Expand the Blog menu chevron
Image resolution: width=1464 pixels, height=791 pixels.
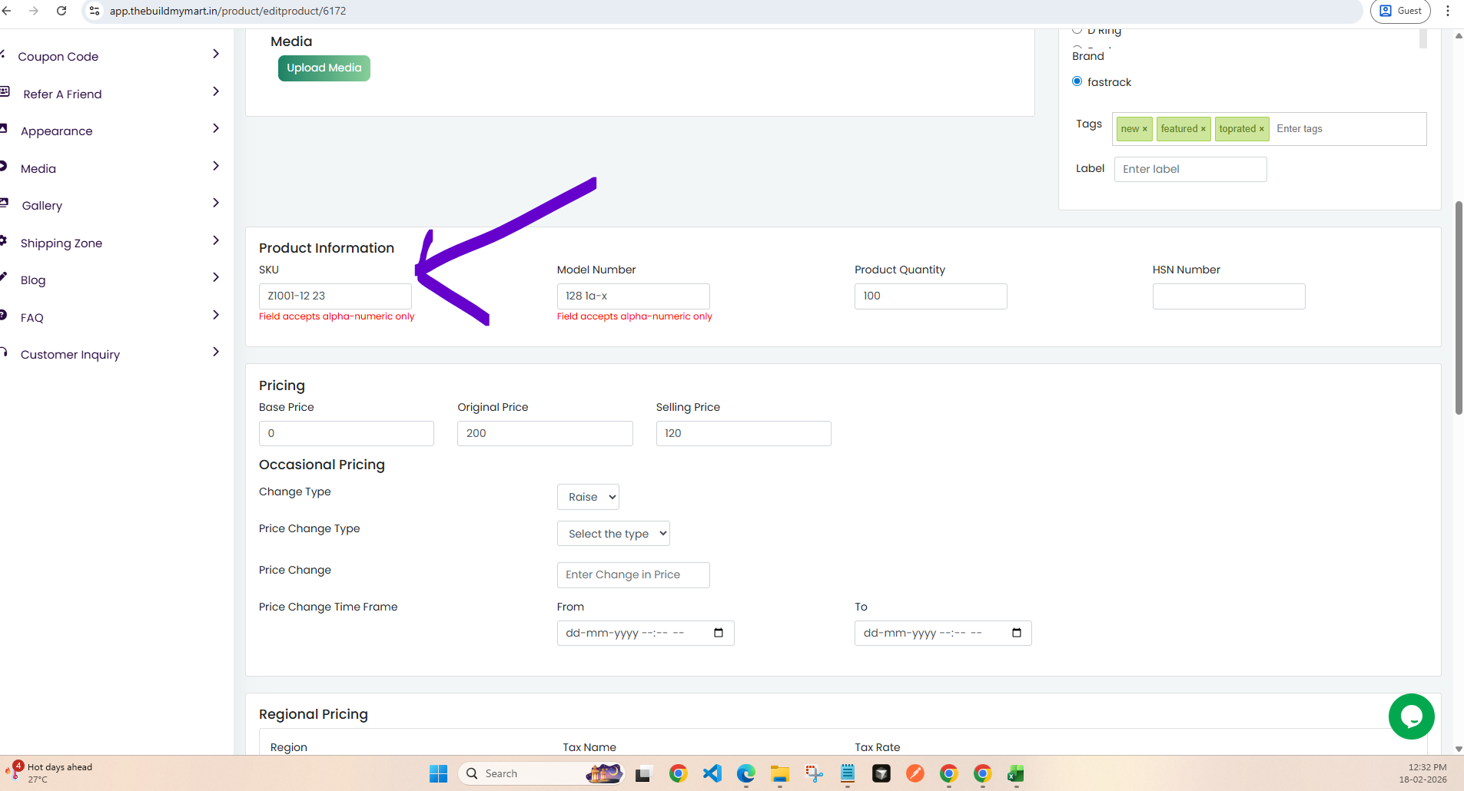[x=216, y=277]
